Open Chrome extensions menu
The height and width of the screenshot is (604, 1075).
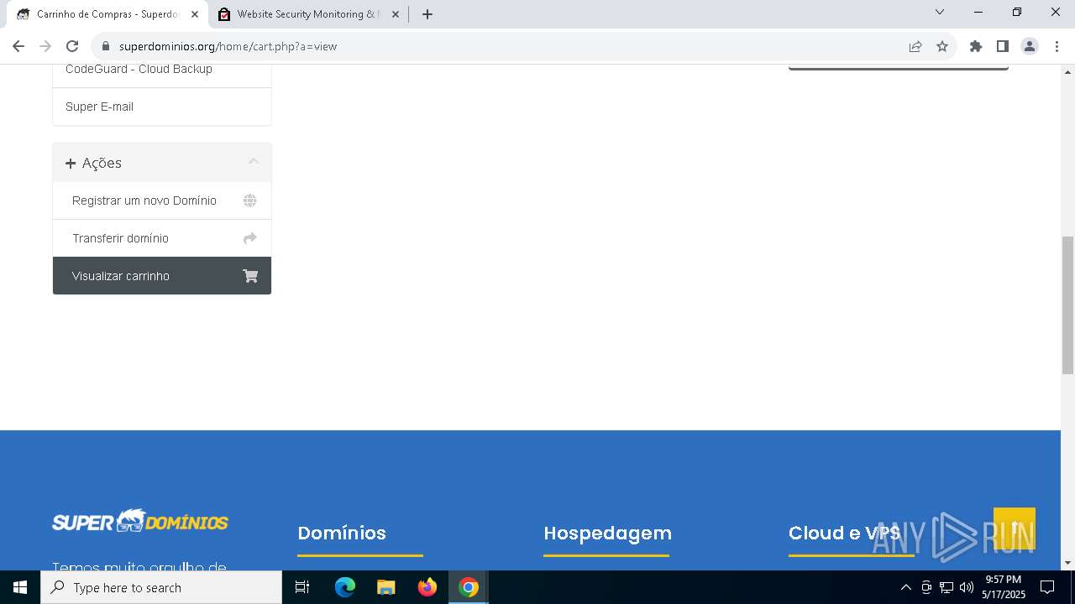click(976, 46)
